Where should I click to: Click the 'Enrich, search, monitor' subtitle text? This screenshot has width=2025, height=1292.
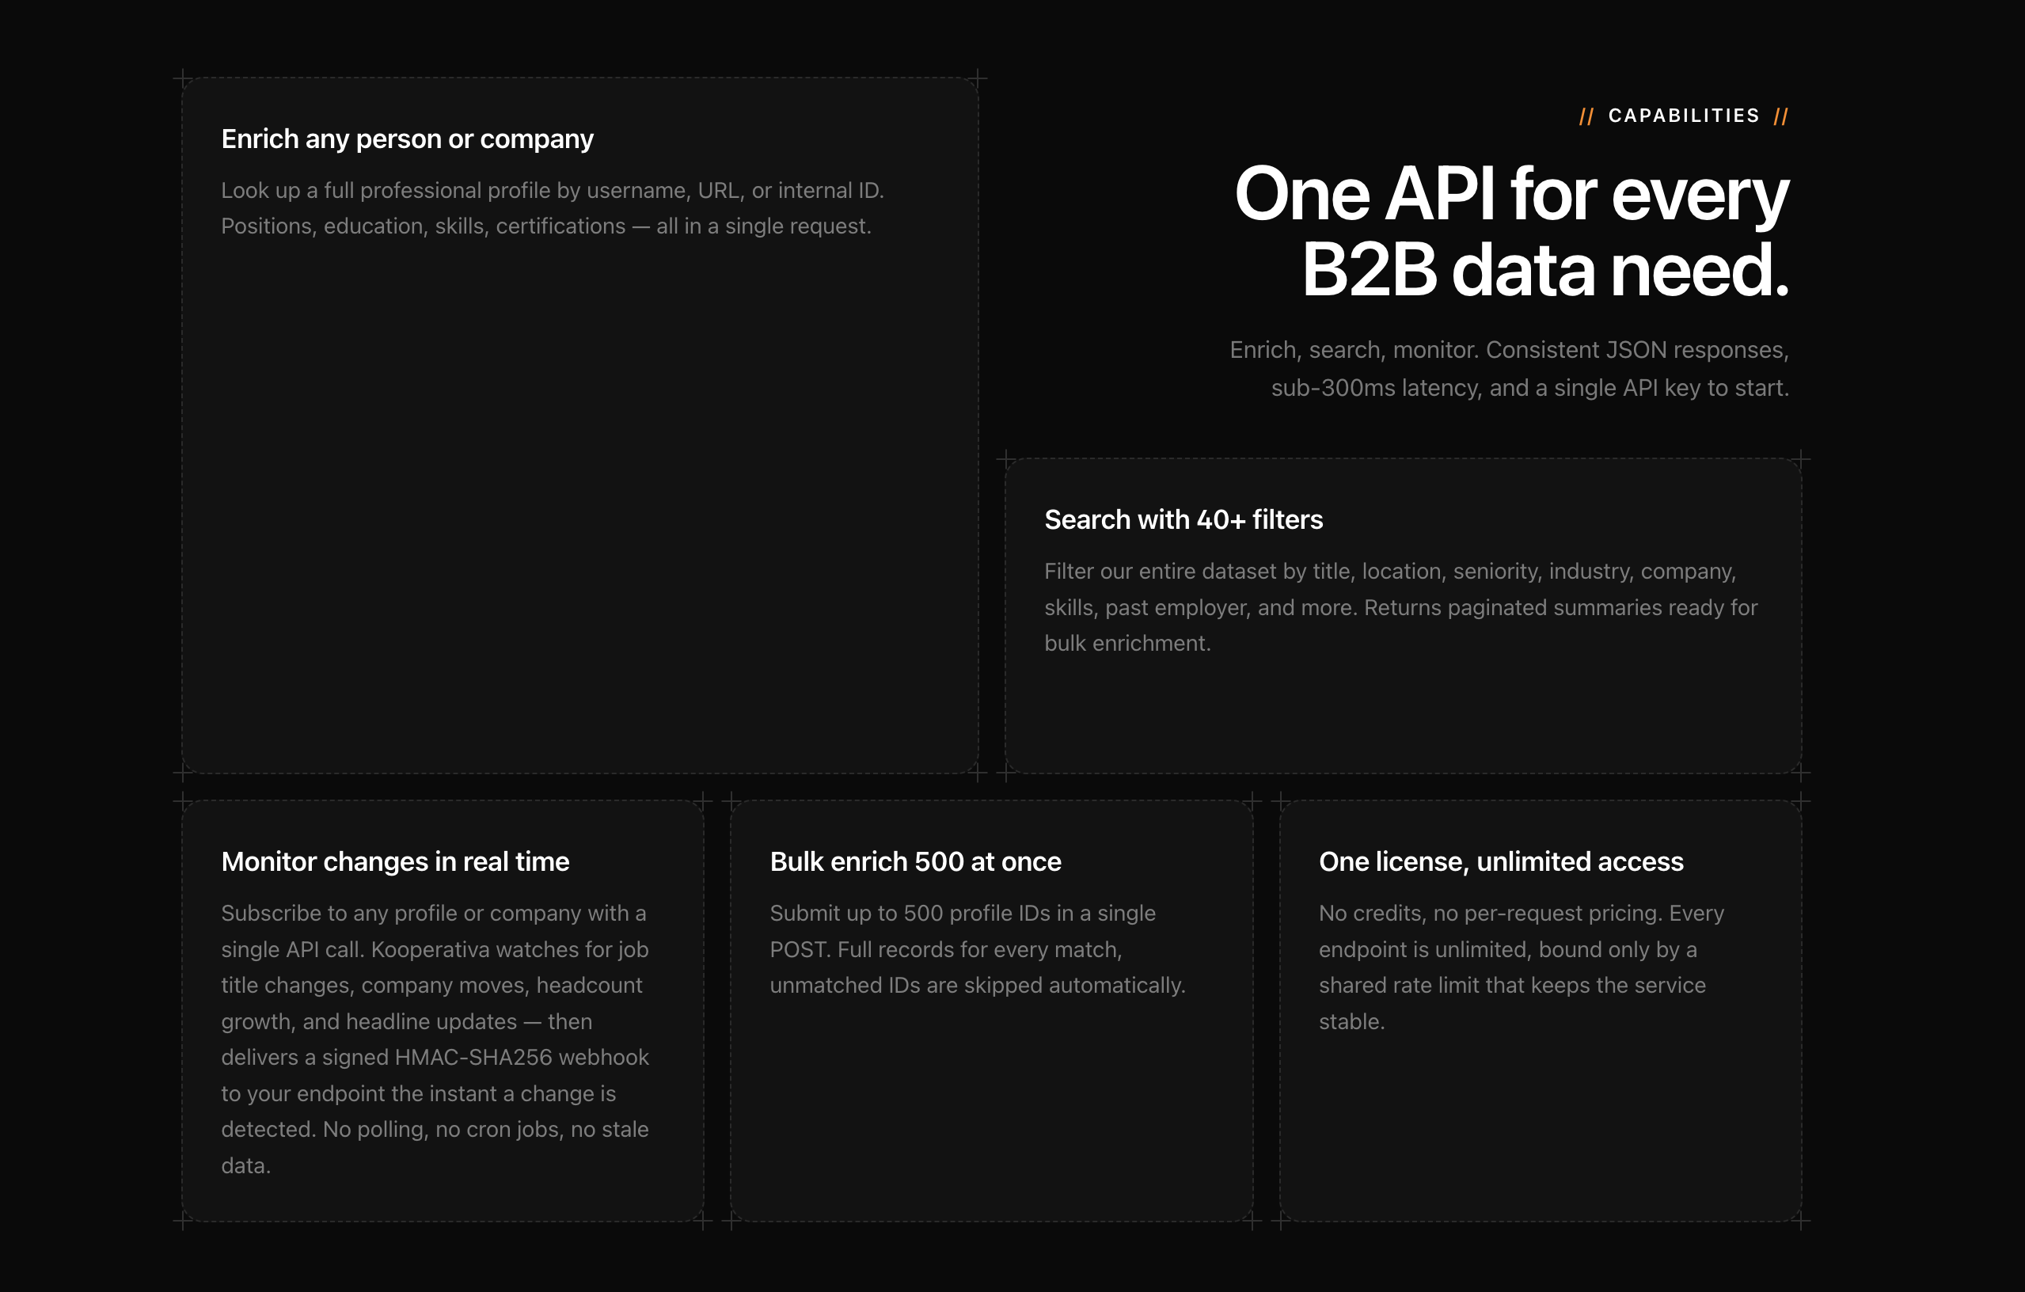click(1509, 350)
